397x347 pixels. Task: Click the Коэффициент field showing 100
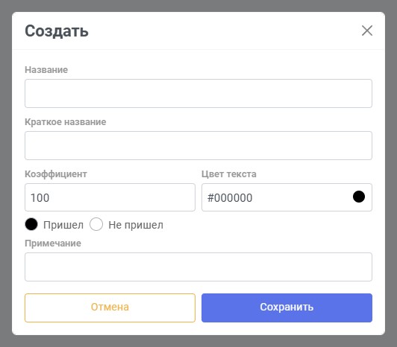point(110,197)
